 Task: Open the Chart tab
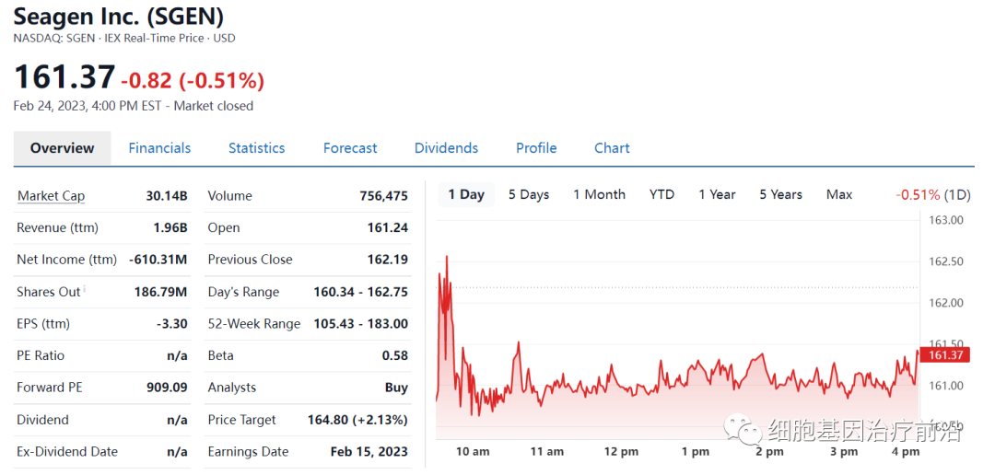point(612,148)
